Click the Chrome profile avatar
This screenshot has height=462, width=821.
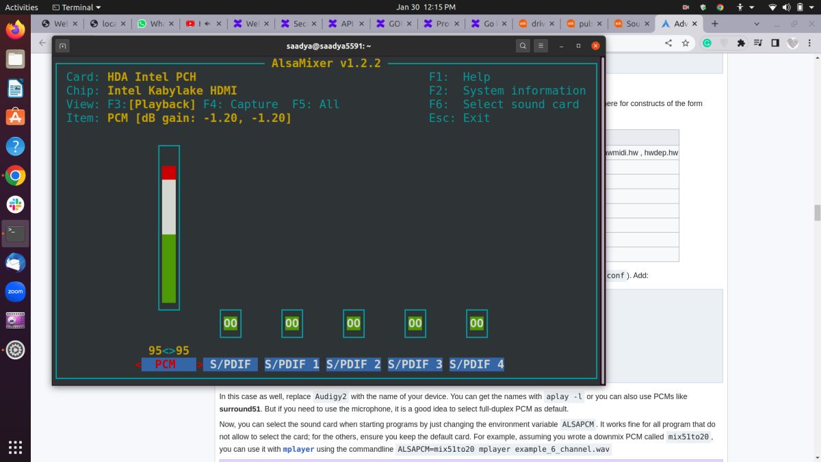793,42
